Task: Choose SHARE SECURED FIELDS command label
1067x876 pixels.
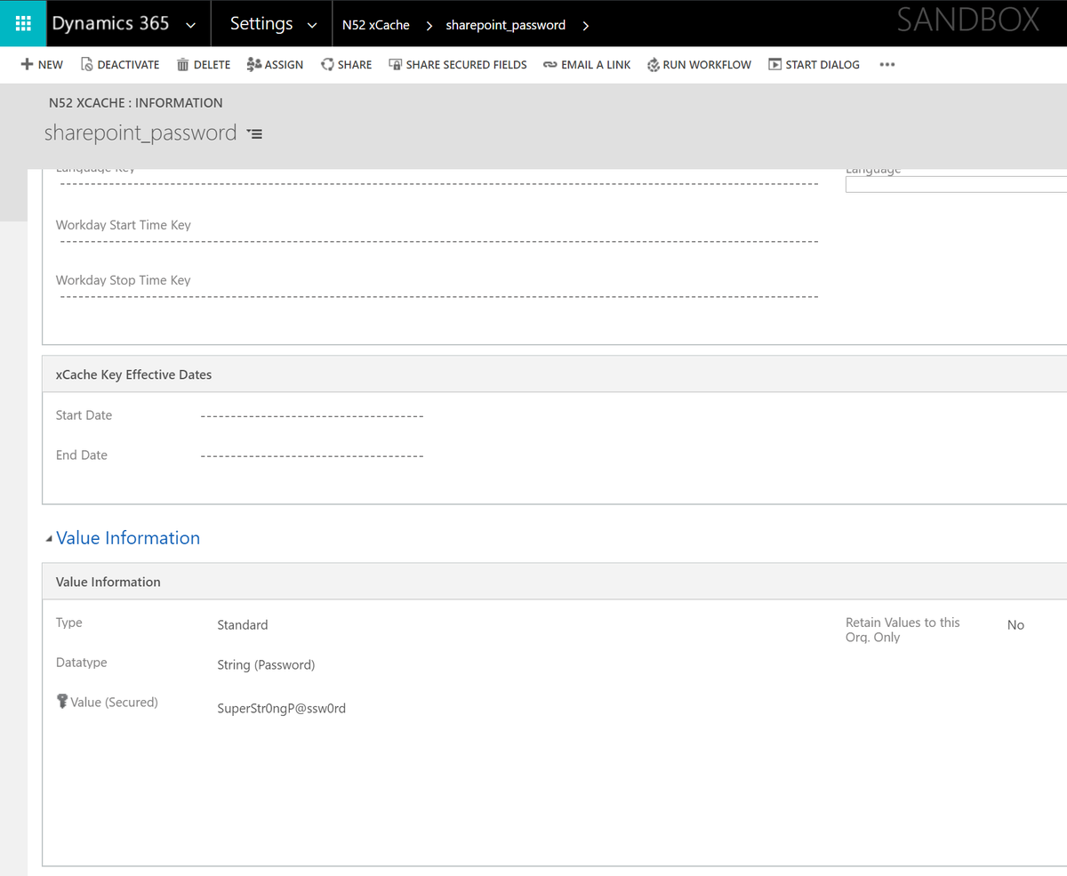Action: click(x=466, y=65)
